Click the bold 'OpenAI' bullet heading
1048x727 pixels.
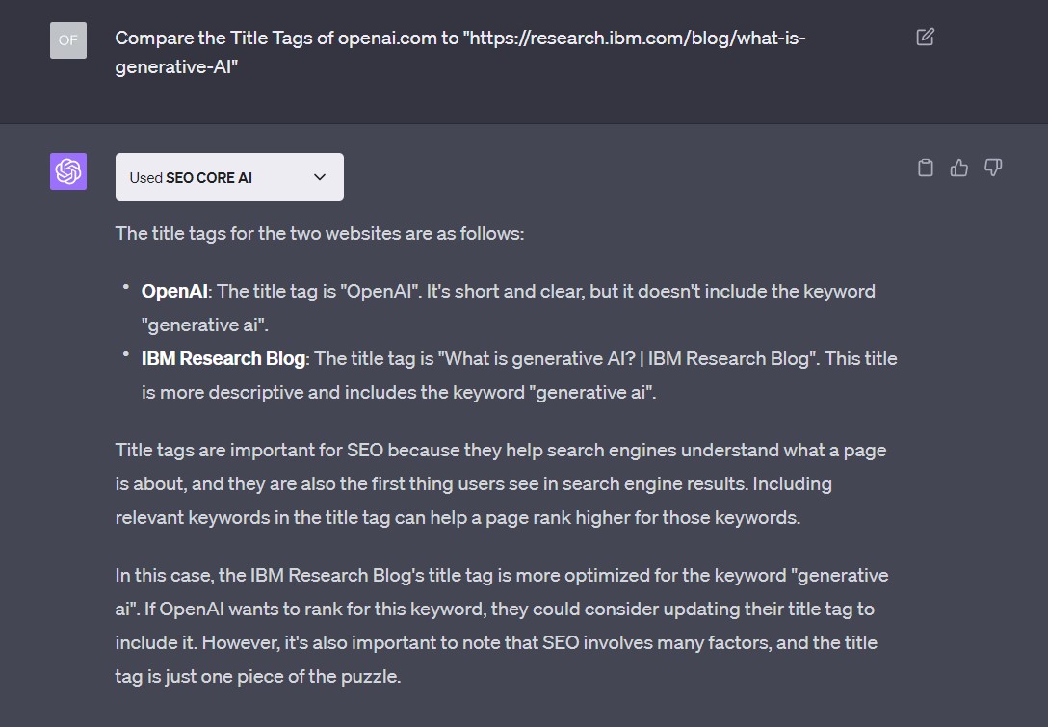click(x=174, y=292)
